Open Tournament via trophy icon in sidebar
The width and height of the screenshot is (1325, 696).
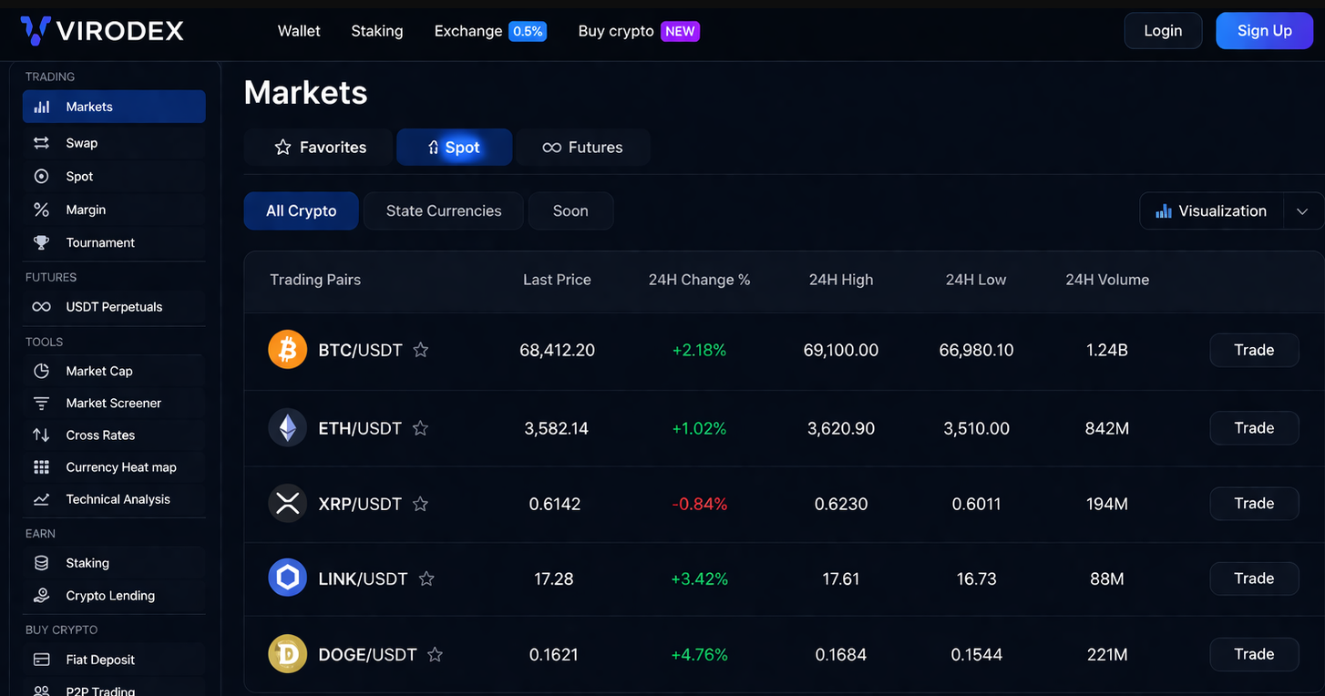coord(41,242)
